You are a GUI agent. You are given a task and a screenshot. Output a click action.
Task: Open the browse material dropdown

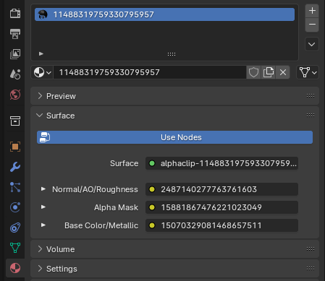[x=43, y=72]
